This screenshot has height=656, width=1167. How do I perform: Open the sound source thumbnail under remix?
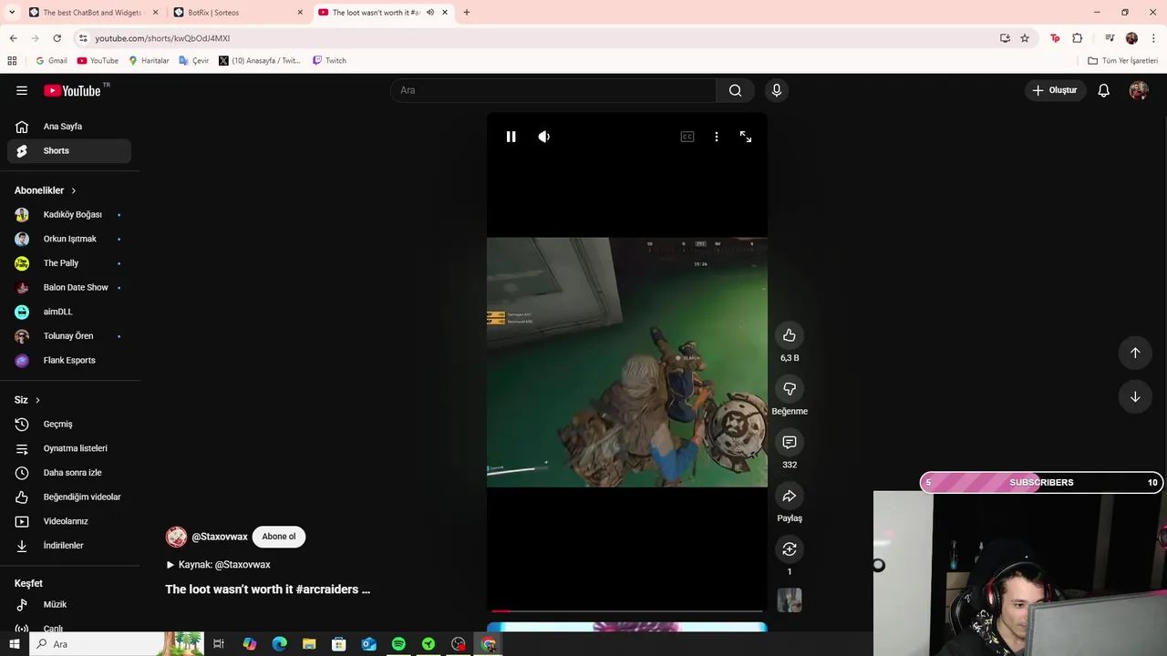[x=790, y=600]
